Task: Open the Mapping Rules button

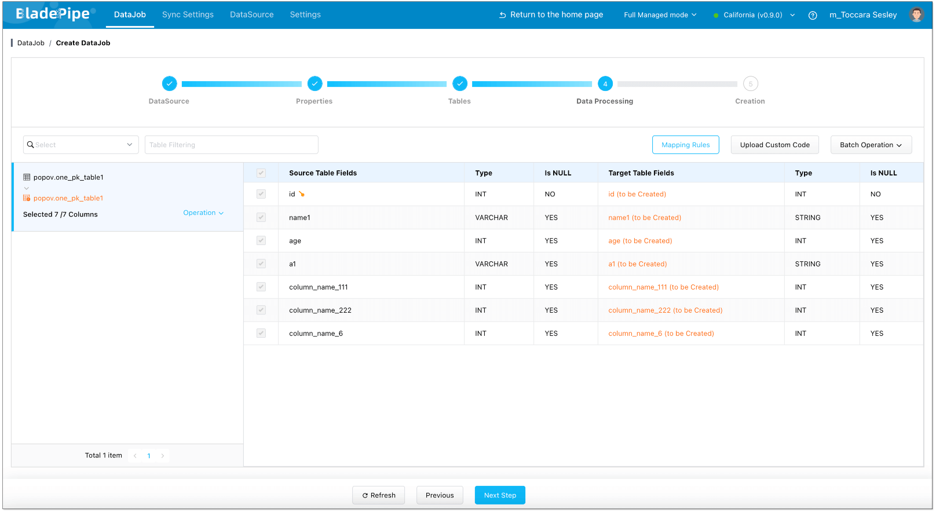Action: click(x=685, y=145)
